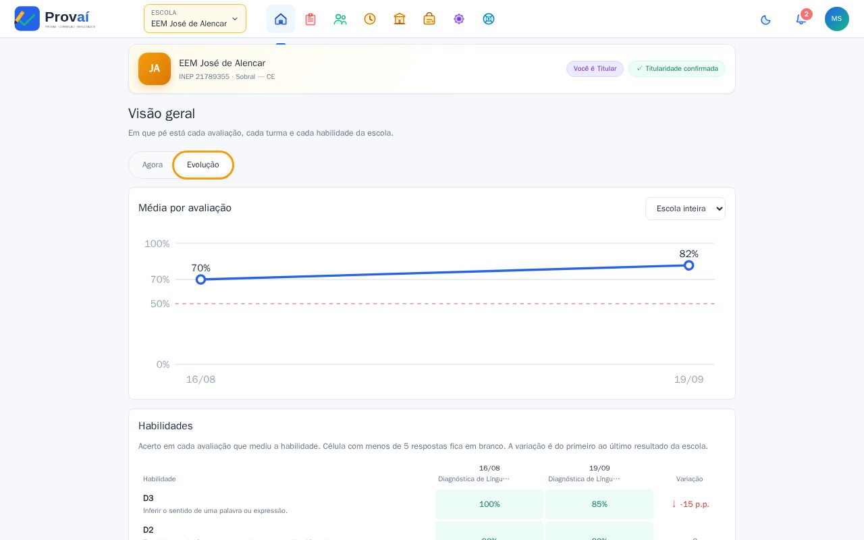Click the JA school avatar
864x540 pixels.
coord(155,69)
